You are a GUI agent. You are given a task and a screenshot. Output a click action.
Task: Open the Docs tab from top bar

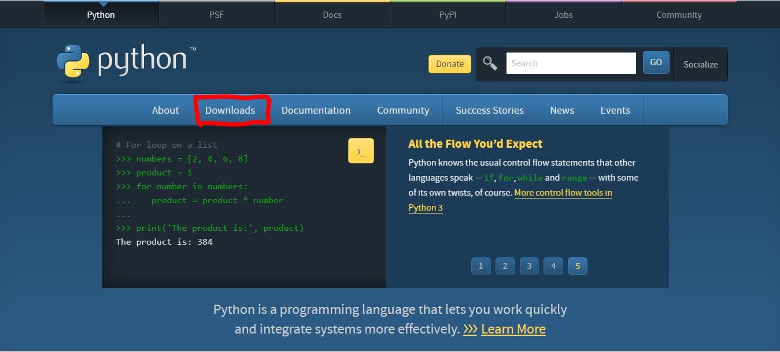pos(332,14)
